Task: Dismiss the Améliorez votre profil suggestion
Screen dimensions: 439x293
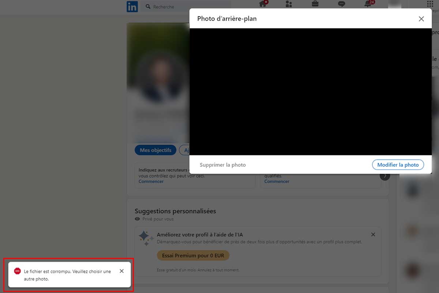Action: (x=373, y=234)
